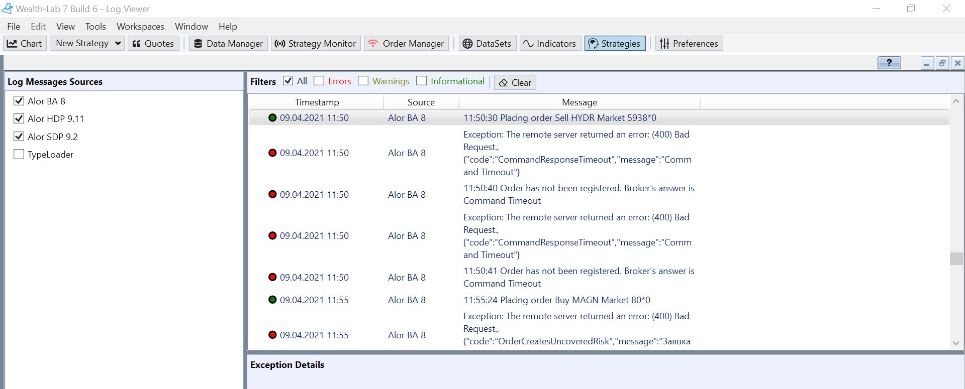Open Chart from the toolbar
Image resolution: width=965 pixels, height=389 pixels.
tap(25, 44)
